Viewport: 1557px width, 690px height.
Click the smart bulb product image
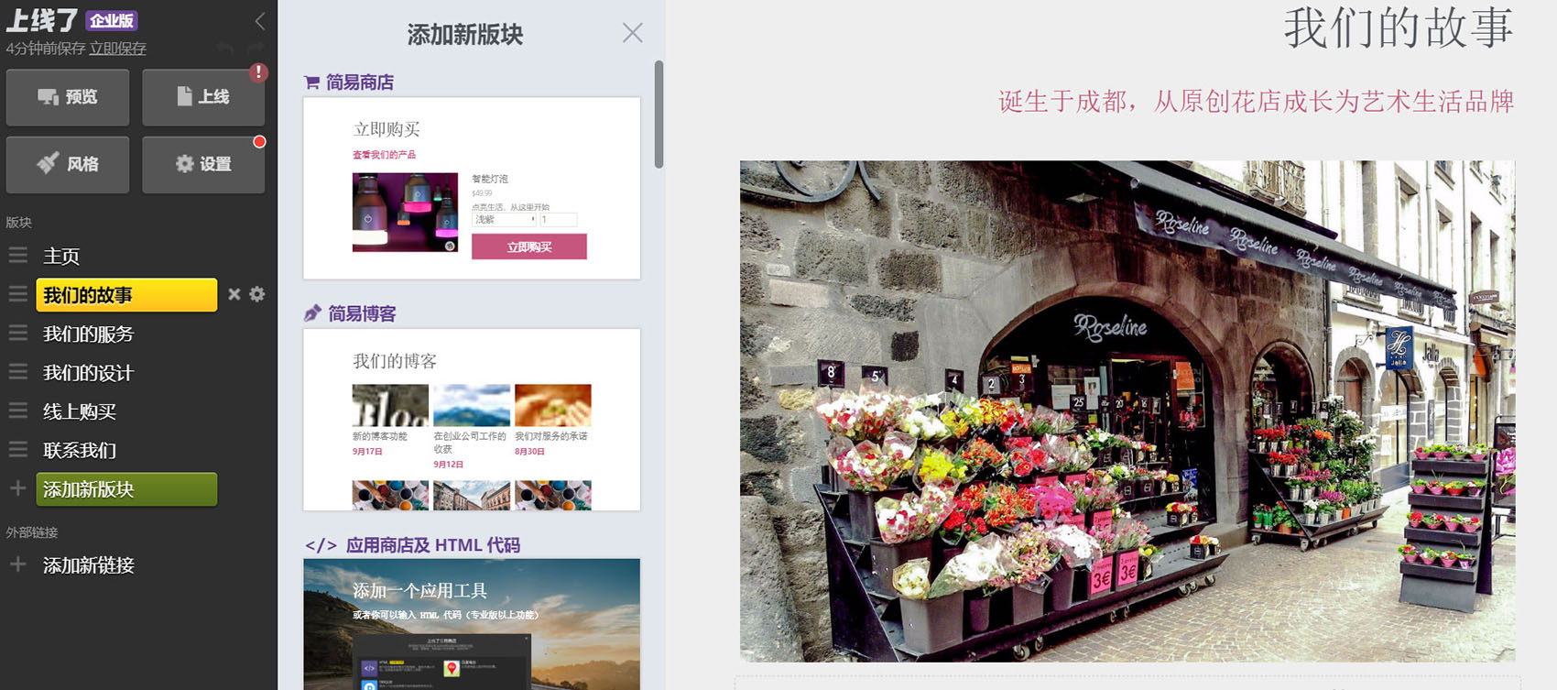click(405, 213)
